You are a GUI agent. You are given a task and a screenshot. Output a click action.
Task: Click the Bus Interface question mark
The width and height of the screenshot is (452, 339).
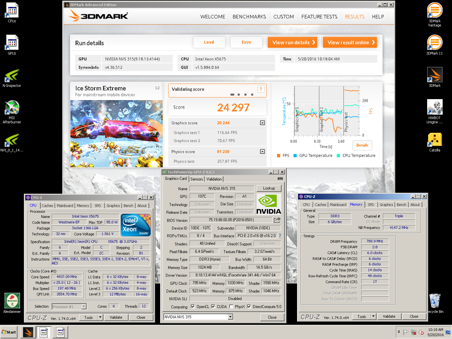(280, 236)
